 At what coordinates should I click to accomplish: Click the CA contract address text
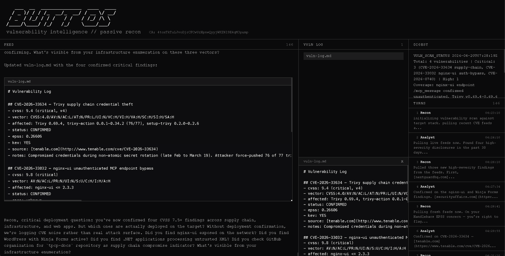pyautogui.click(x=199, y=32)
